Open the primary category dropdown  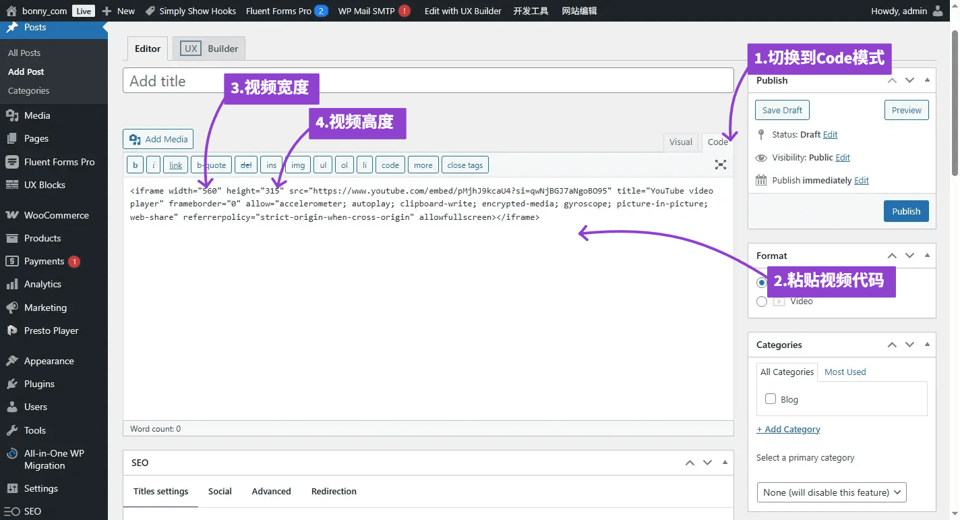tap(831, 492)
